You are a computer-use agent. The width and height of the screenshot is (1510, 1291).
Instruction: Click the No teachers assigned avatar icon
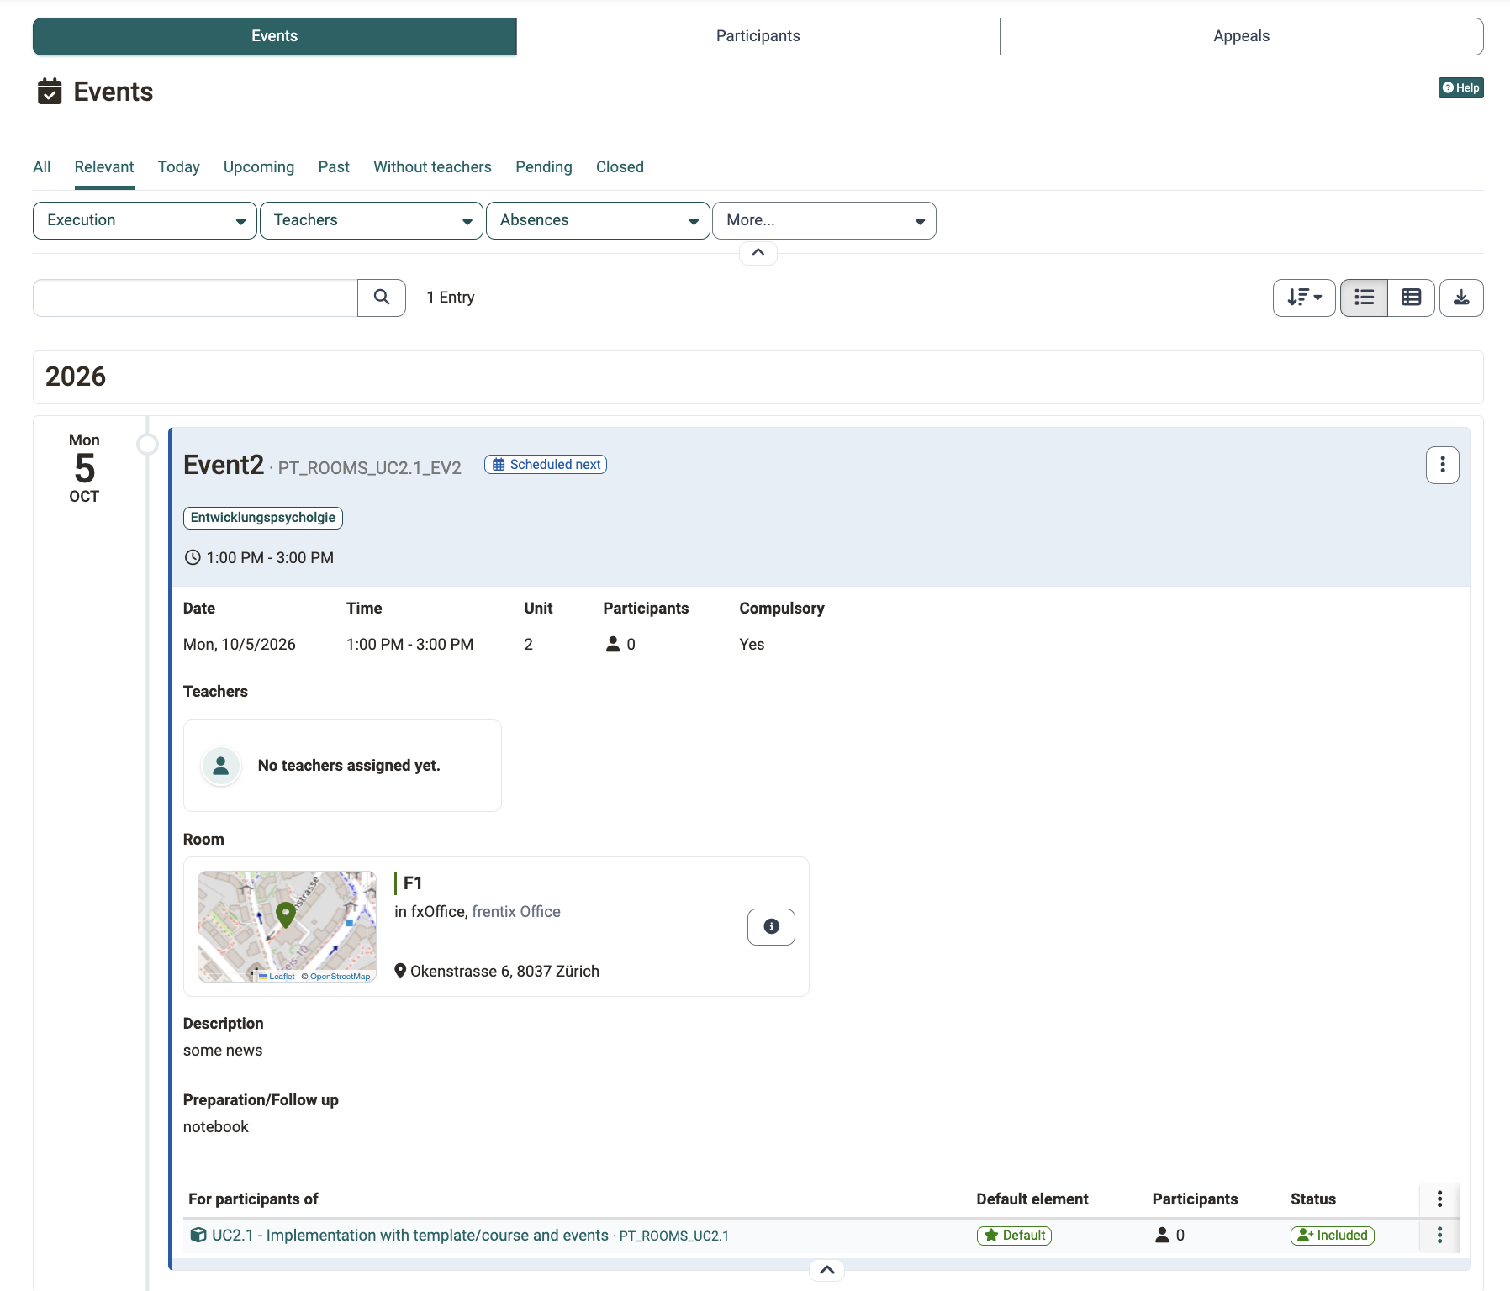(x=221, y=766)
